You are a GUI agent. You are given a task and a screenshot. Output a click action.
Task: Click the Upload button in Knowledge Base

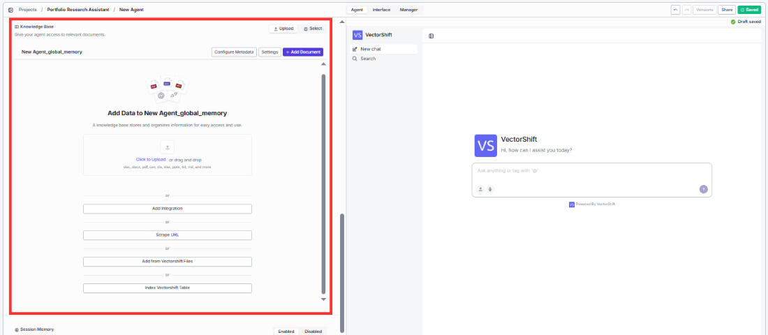(283, 29)
